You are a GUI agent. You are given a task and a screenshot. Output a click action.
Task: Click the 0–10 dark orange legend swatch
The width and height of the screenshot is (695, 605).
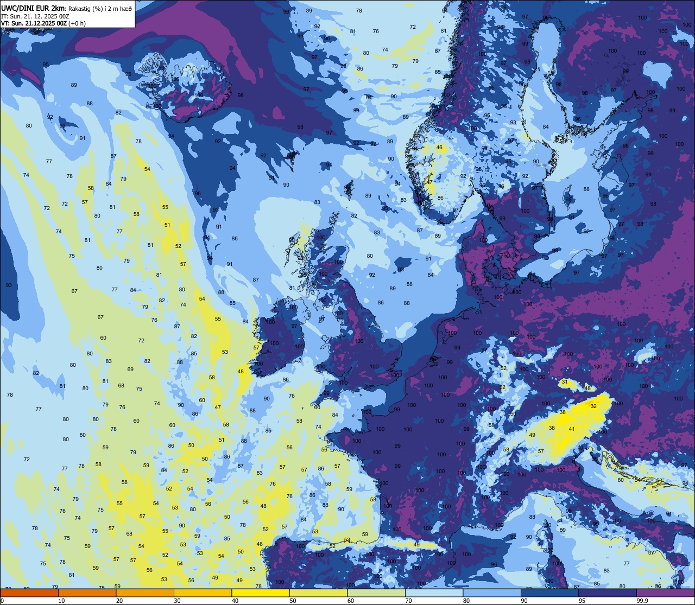click(29, 593)
